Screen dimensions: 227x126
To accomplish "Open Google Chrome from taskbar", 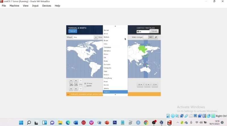I will pos(146,123).
